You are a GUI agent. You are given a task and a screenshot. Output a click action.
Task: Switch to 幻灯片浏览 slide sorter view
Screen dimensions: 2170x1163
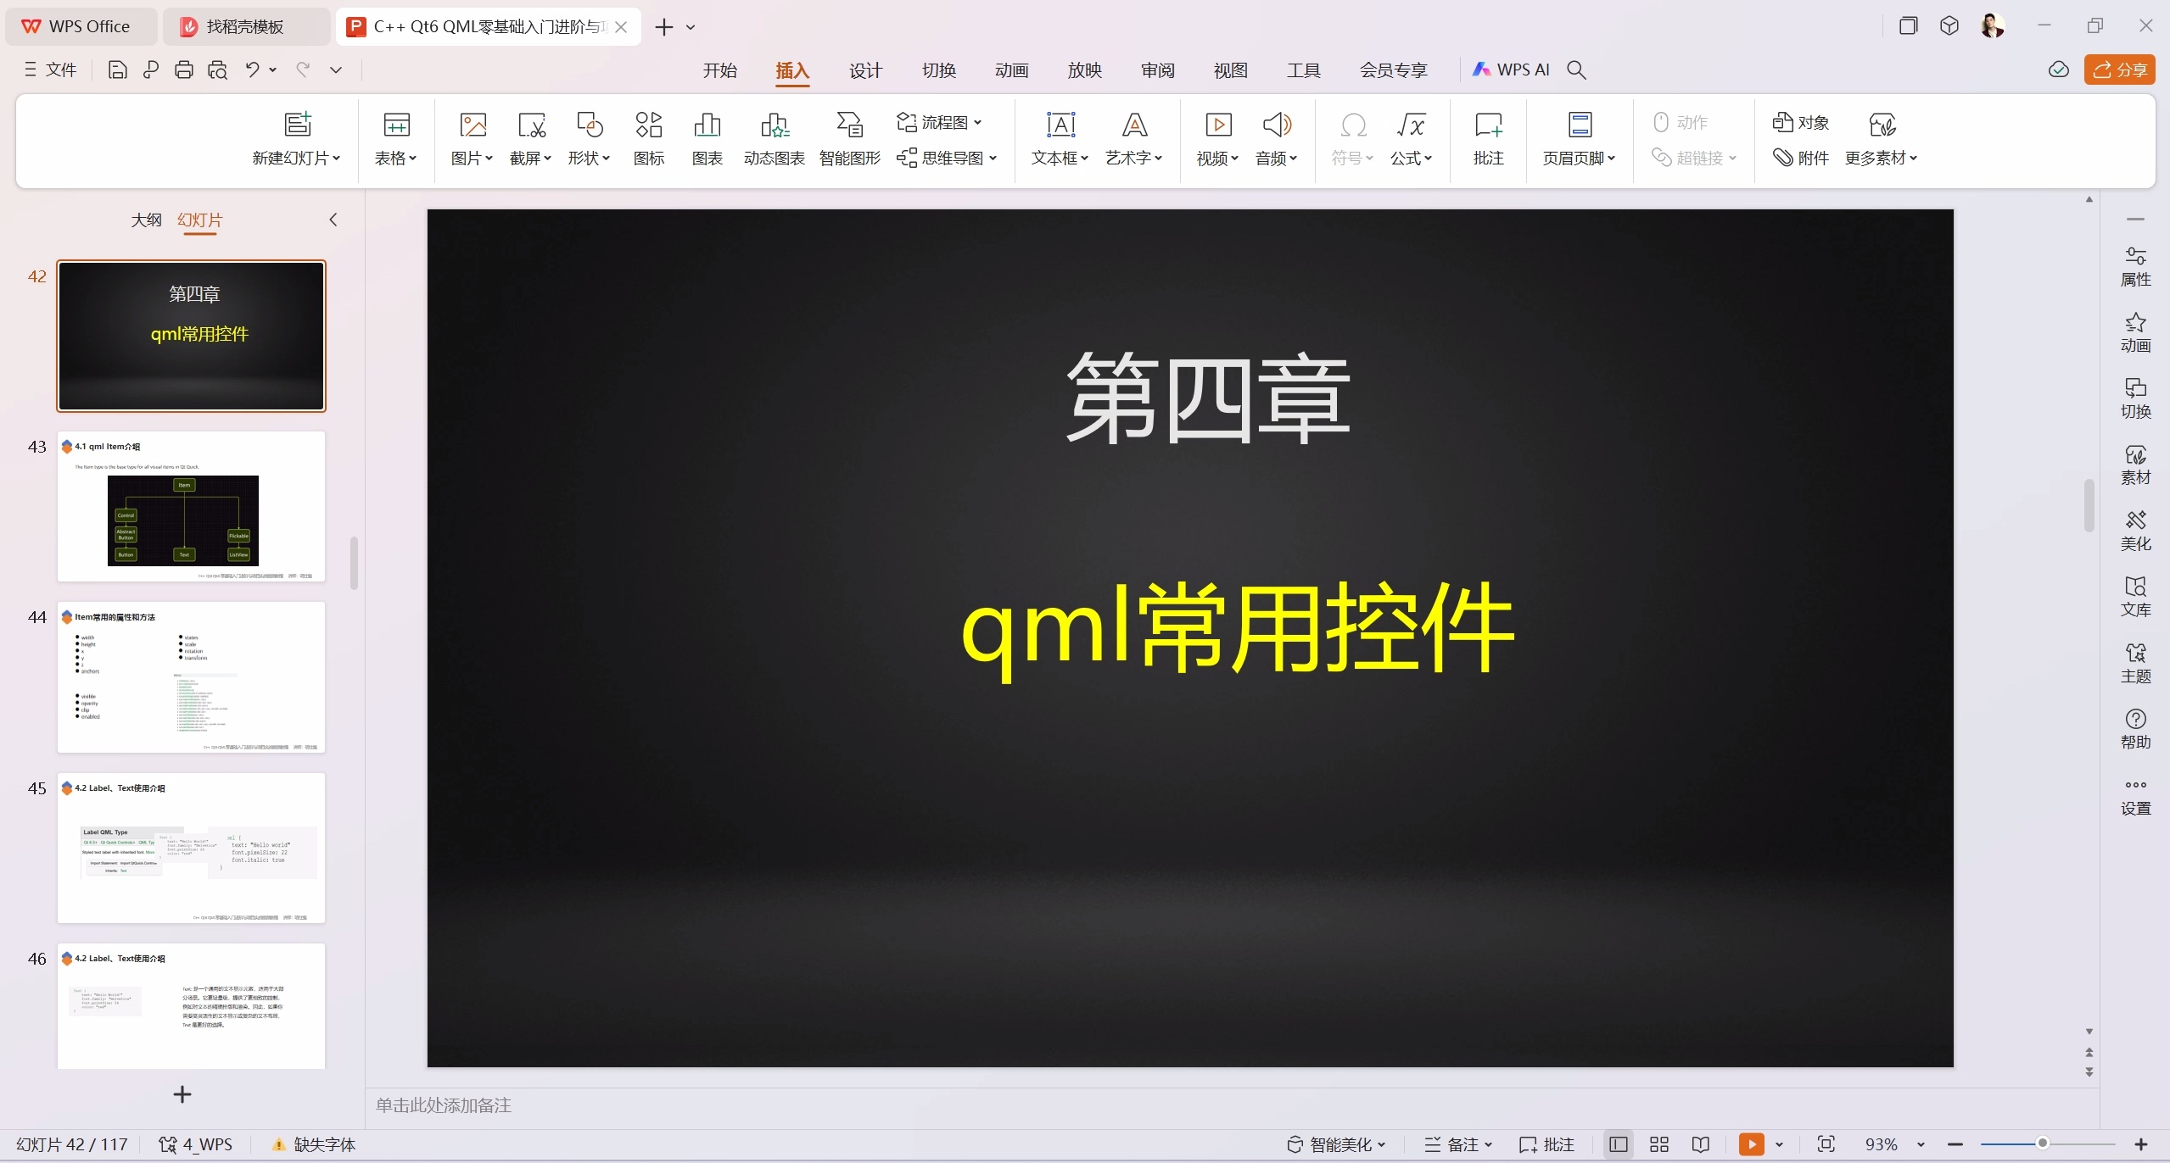(1659, 1144)
